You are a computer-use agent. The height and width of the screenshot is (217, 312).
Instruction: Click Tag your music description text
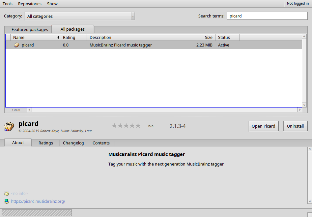[x=166, y=164]
